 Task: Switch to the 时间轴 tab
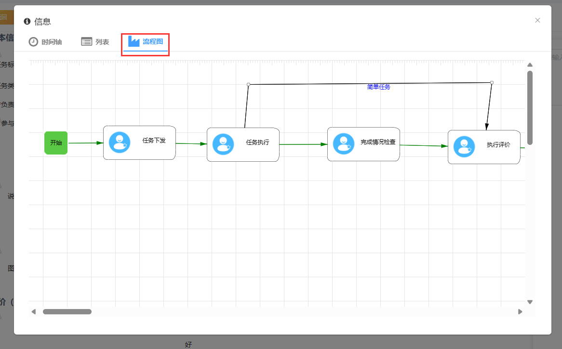[52, 42]
